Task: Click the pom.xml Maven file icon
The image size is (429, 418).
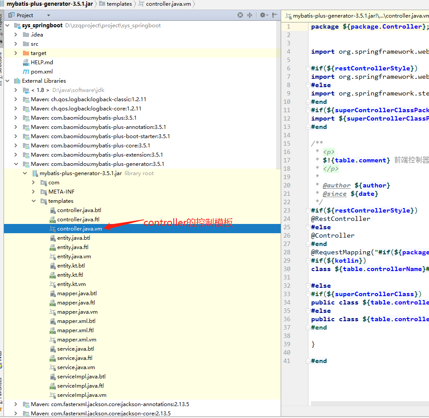Action: 26,72
